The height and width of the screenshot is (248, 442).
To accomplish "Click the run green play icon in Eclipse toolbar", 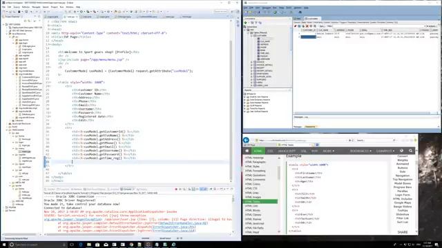I will coord(81,12).
